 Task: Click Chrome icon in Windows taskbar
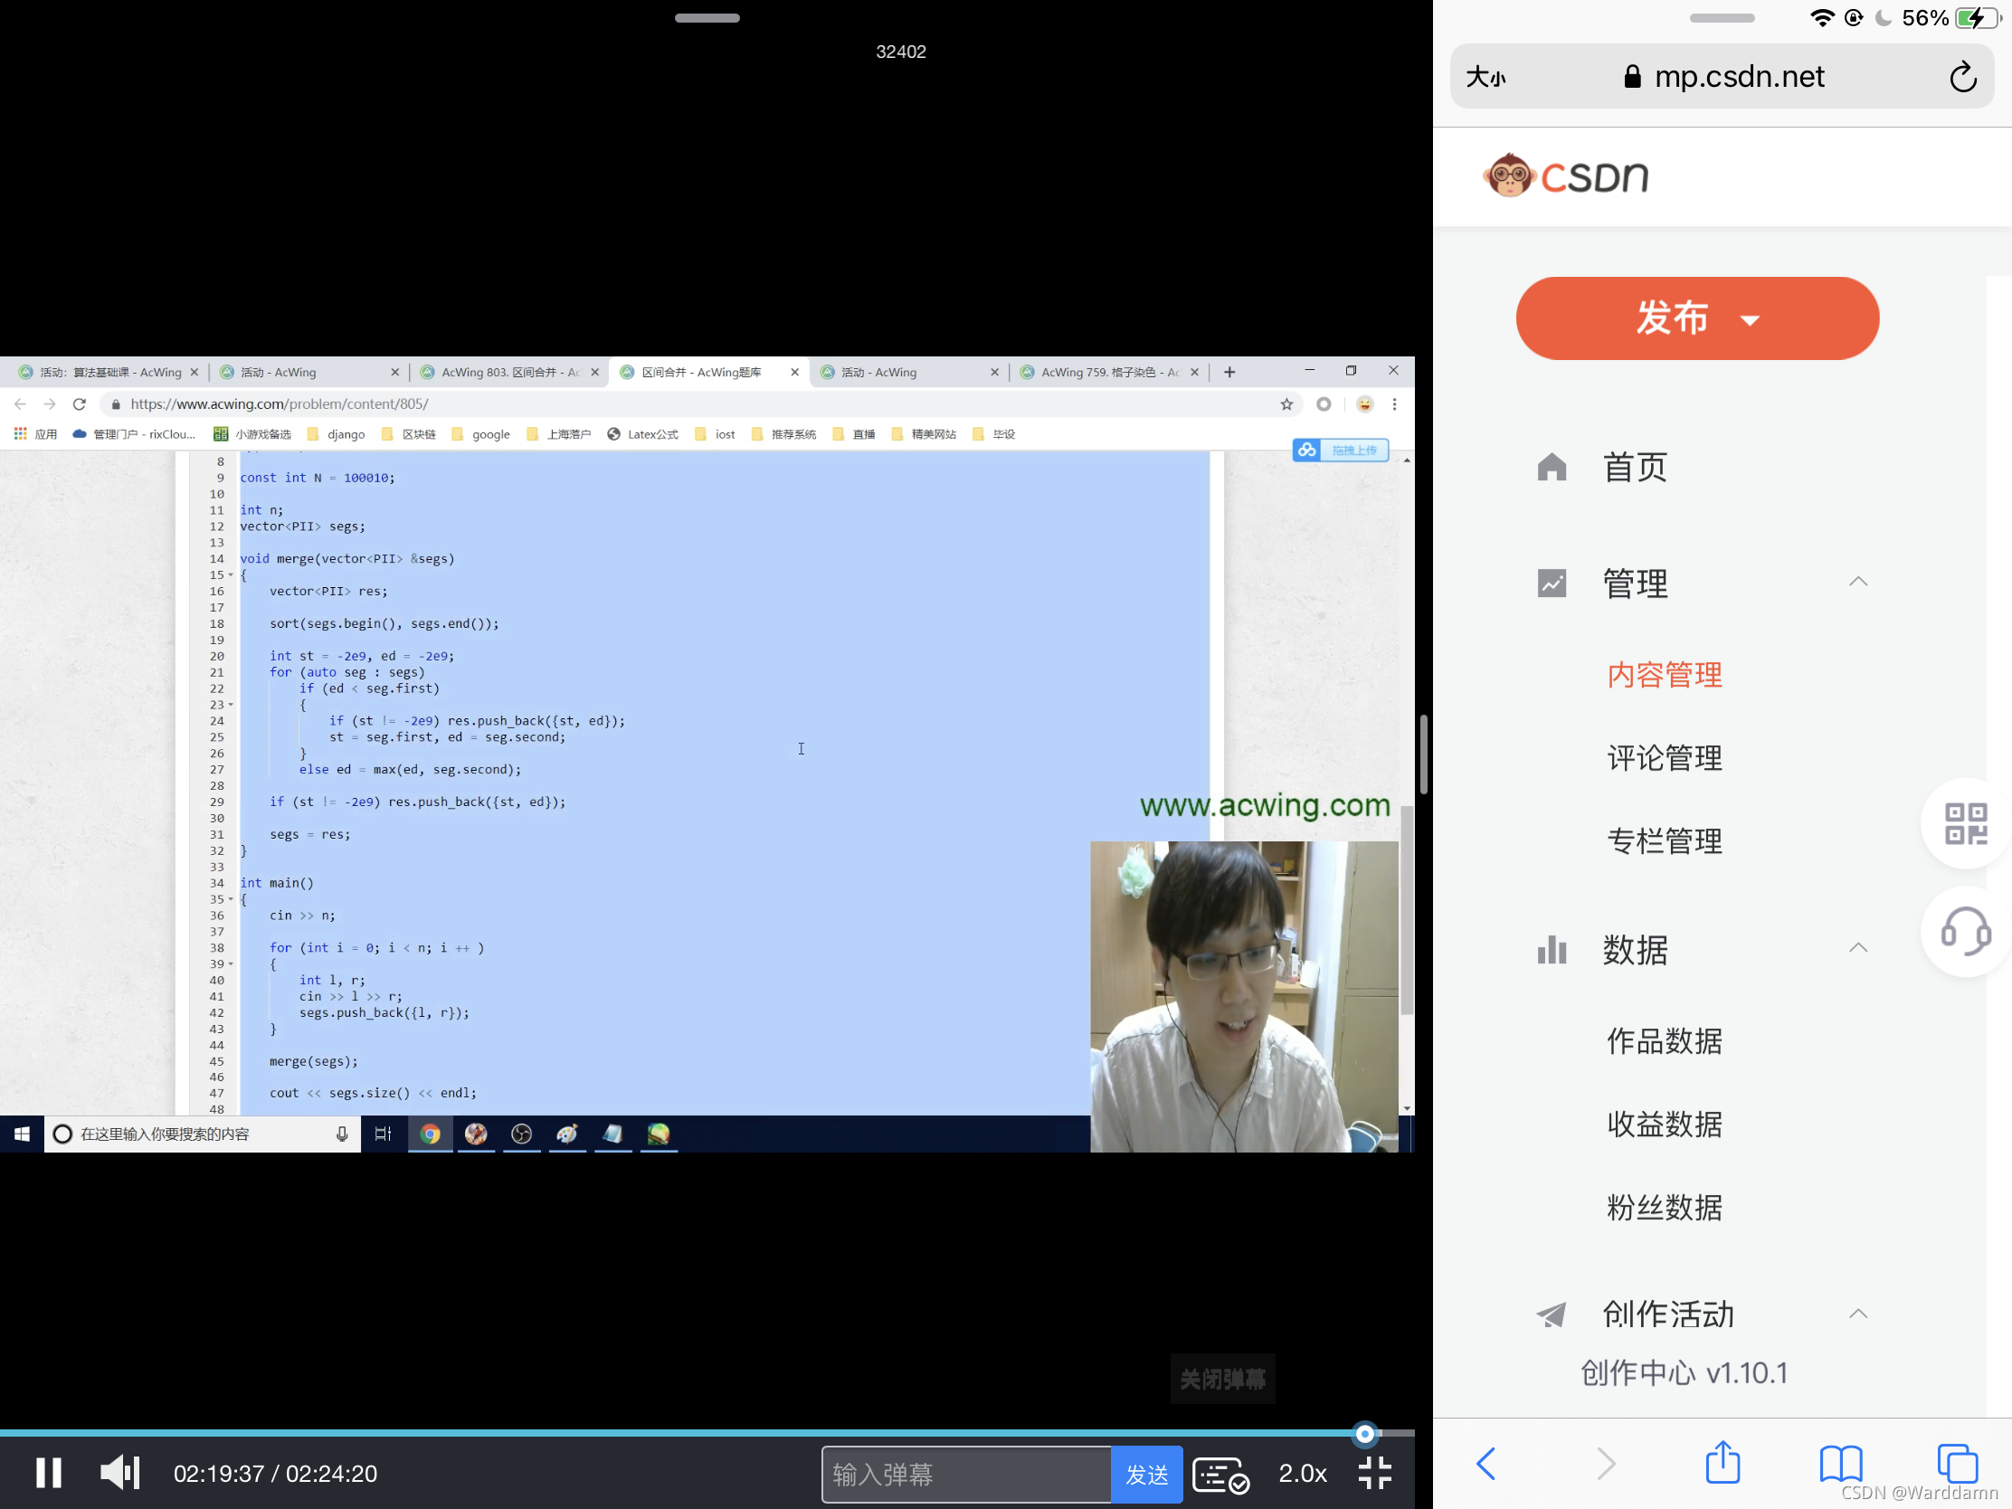(431, 1134)
